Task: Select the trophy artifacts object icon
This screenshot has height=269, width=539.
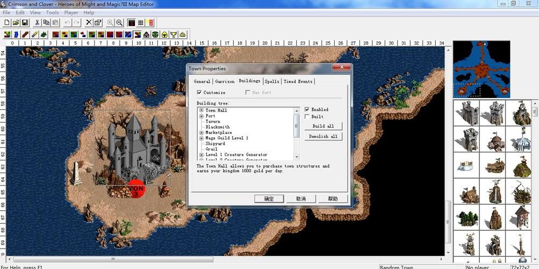Action: coord(174,34)
